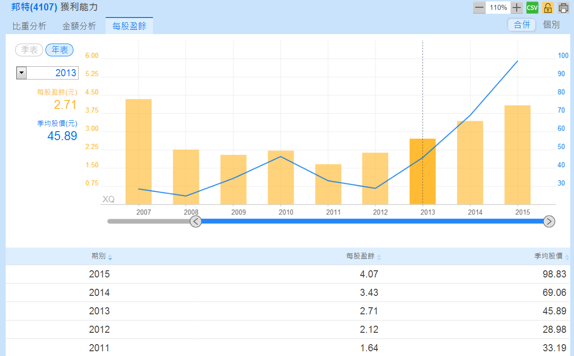Switch to 合併 consolidated view
Image resolution: width=574 pixels, height=356 pixels.
522,25
